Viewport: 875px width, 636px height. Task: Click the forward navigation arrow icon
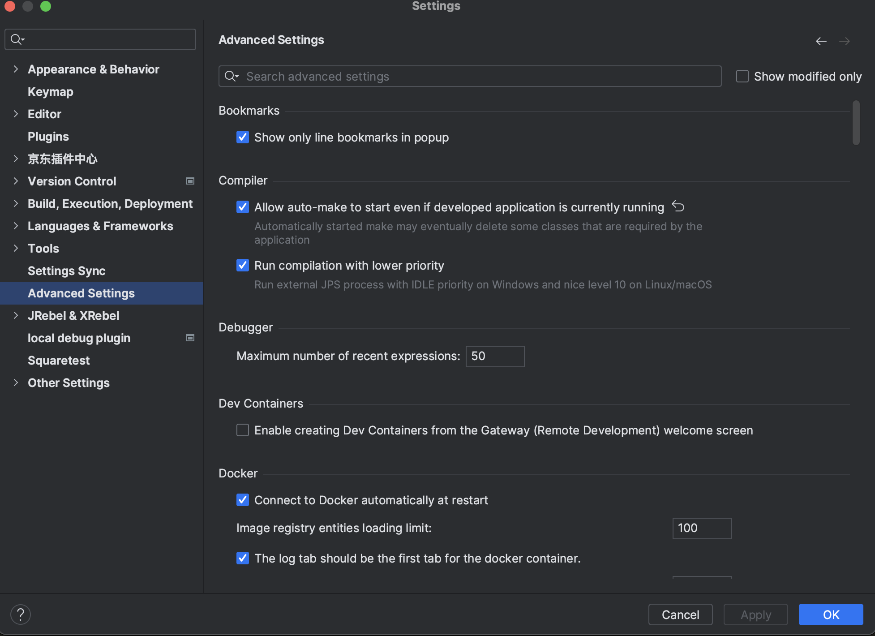[844, 41]
